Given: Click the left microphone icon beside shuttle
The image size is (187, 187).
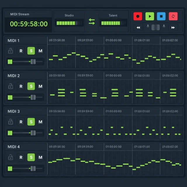Looking at the screenshot, I should point(148,26).
